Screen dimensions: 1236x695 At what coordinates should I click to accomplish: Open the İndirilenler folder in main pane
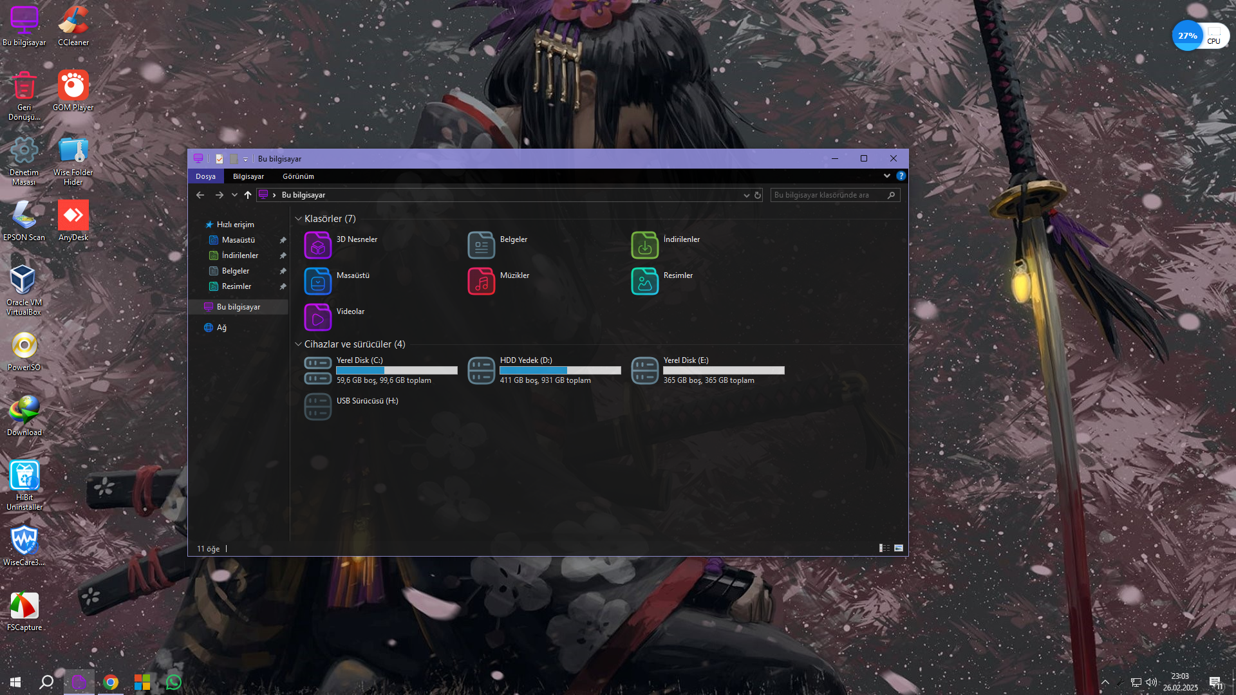click(644, 245)
